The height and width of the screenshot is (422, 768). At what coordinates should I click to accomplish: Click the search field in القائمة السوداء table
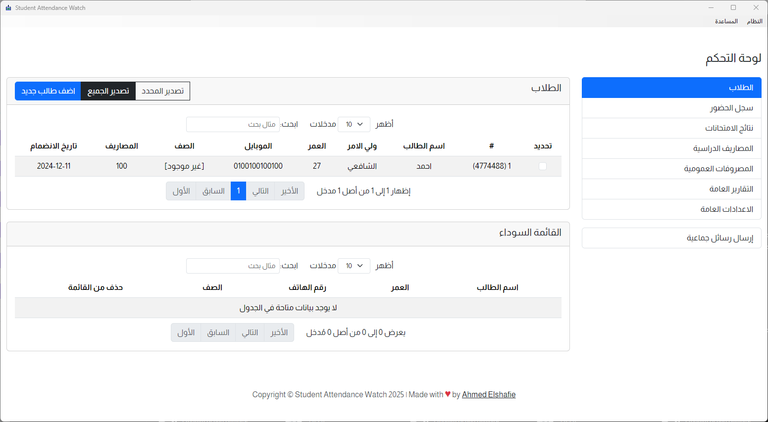coord(233,266)
